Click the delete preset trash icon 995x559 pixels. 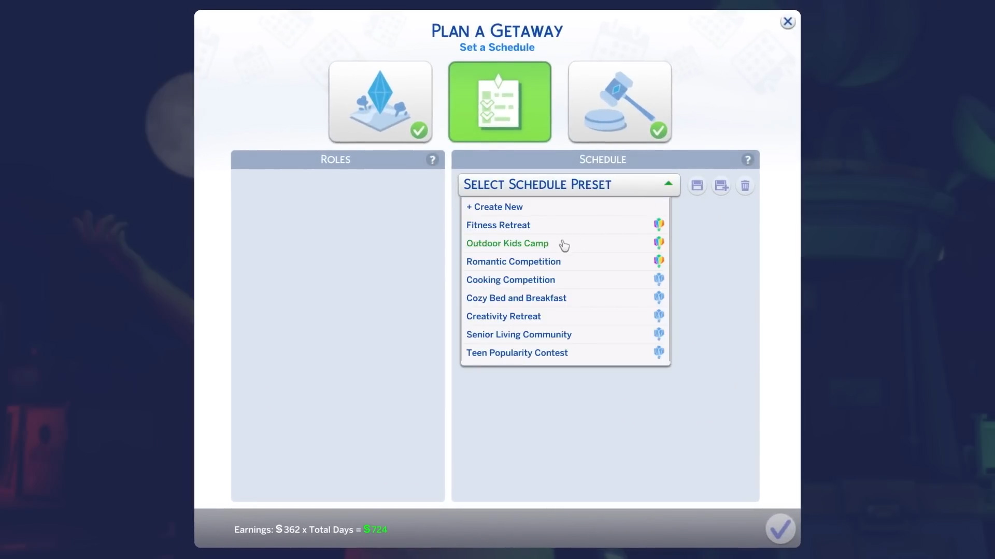(745, 185)
